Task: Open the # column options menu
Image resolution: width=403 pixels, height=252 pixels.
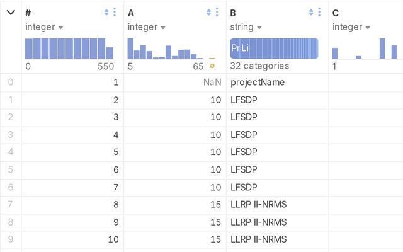Action: pos(115,13)
